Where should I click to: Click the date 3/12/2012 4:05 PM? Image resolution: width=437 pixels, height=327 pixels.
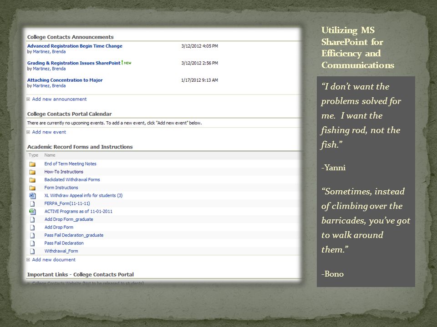[x=199, y=46]
